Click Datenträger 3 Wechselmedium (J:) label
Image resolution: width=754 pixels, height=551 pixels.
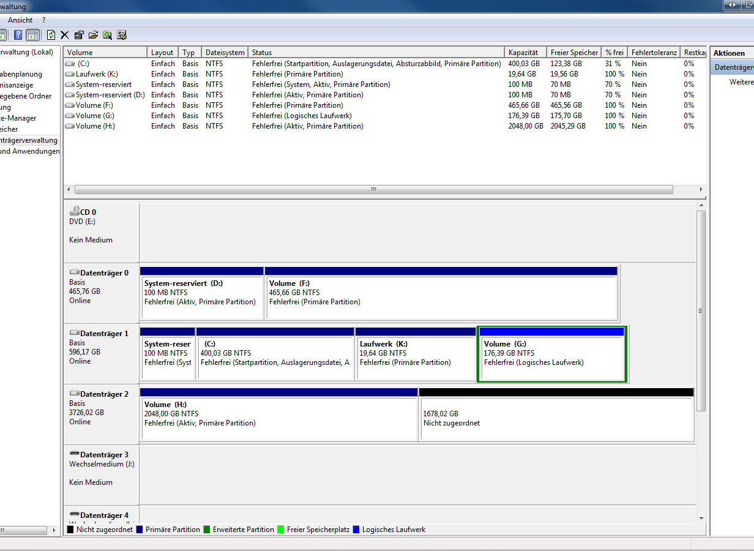click(102, 464)
